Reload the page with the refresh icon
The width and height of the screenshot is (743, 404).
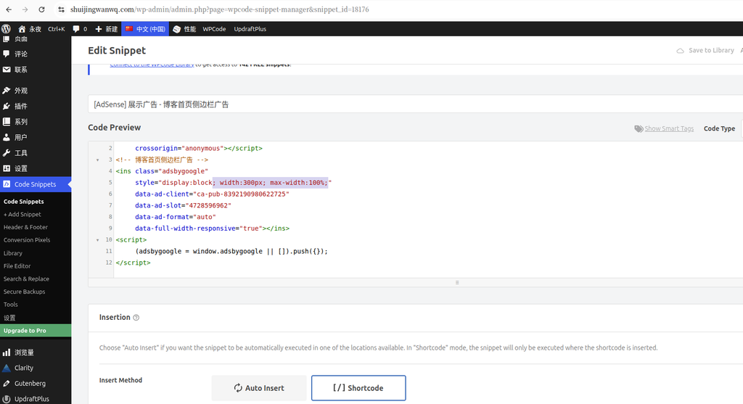pos(41,9)
